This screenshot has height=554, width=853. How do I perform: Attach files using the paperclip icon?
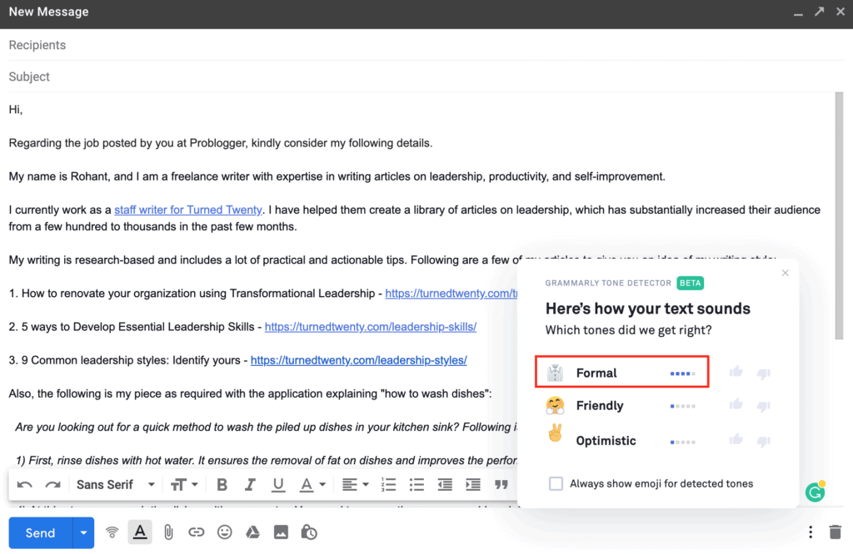coord(168,533)
